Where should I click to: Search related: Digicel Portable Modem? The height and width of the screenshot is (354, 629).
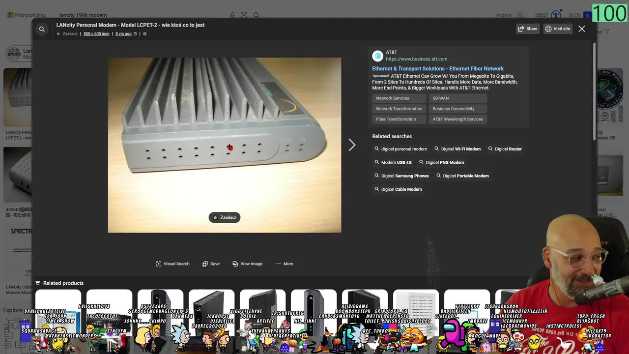(462, 176)
